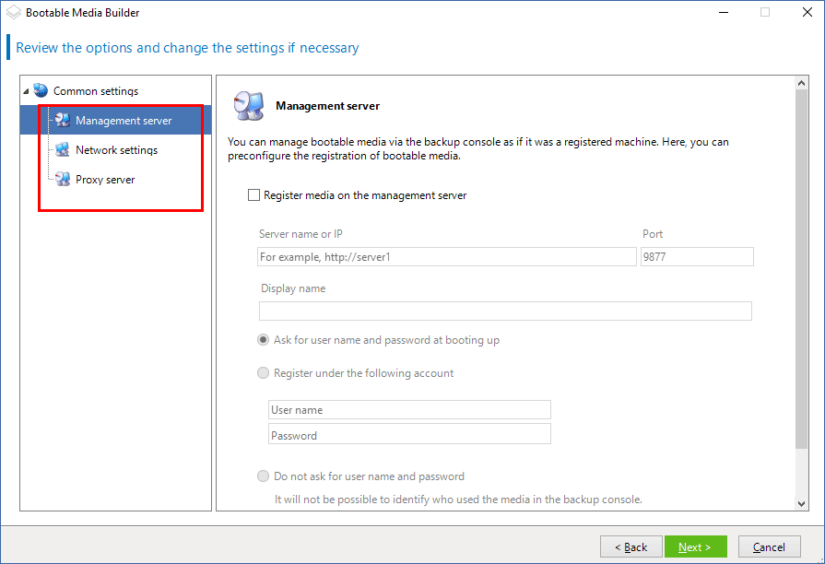Click the Management server tree icon

[62, 121]
